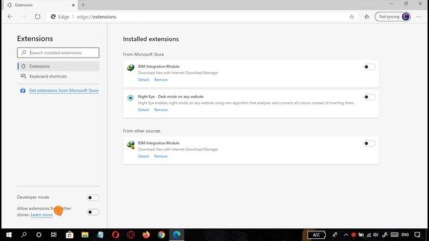Enable other sources IDM Integration Module toggle
Screen dimensions: 429x241
click(x=369, y=143)
